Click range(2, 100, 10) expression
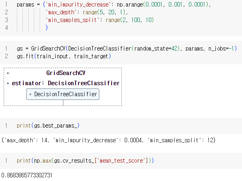Screen dimensions: 242x181 [x=130, y=20]
